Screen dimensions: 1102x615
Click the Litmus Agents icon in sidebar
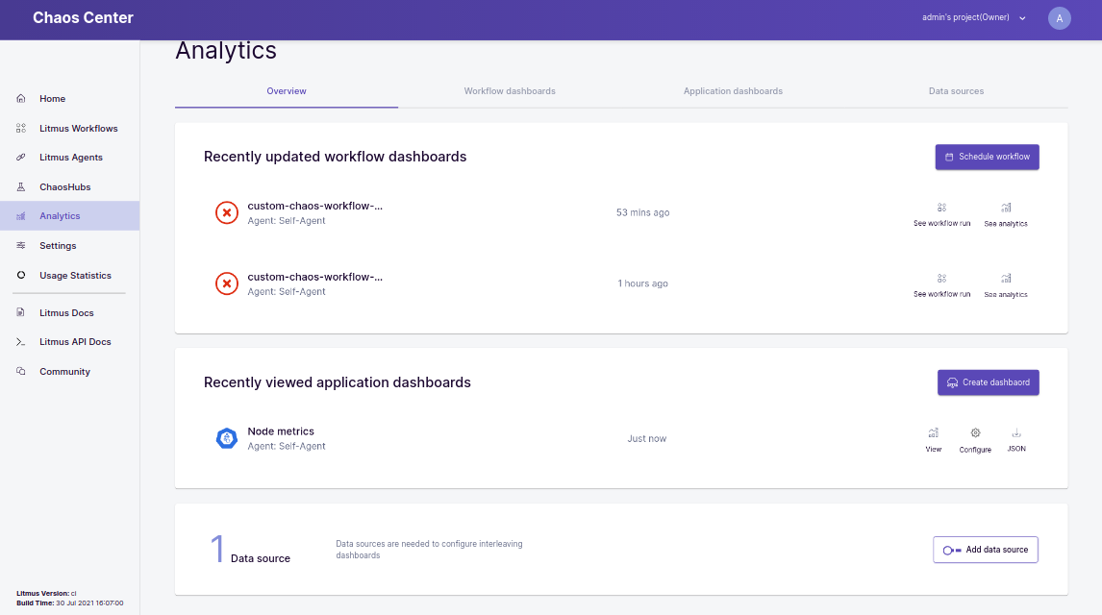pos(21,158)
